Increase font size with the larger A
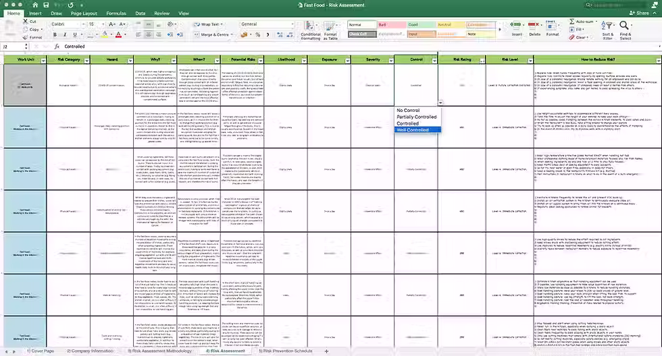The width and height of the screenshot is (662, 356). (112, 24)
